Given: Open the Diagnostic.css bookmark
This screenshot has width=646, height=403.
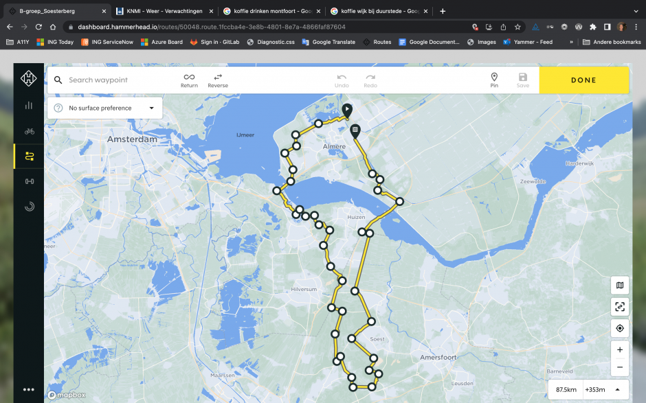Looking at the screenshot, I should (271, 42).
